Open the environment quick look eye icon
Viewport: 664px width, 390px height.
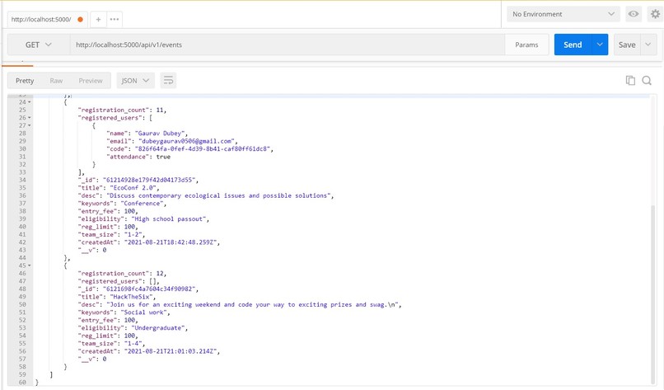coord(633,14)
